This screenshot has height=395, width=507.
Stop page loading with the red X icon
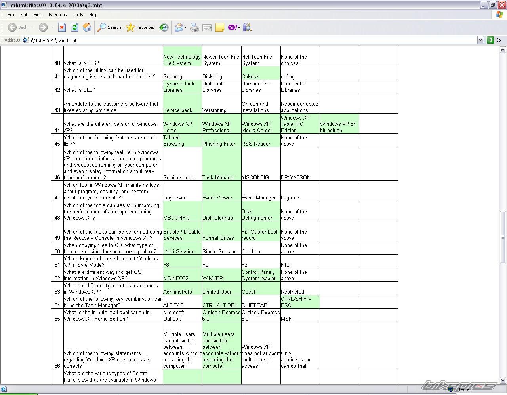pos(62,27)
